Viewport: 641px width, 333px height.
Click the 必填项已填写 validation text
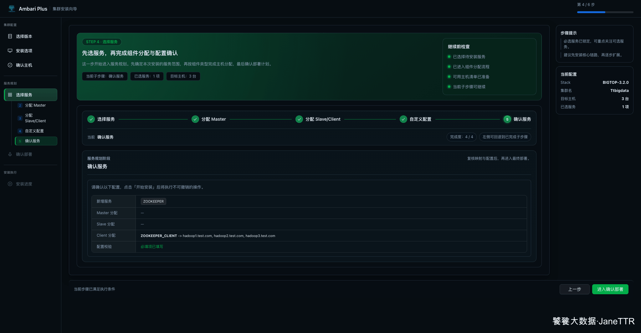[x=152, y=247]
